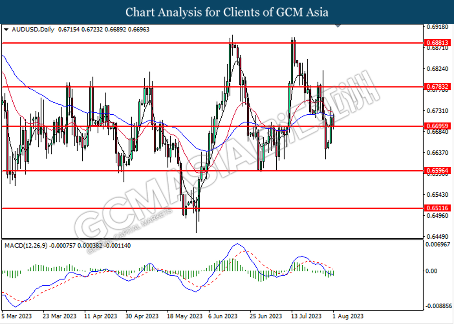This screenshot has width=454, height=324.
Task: Click the 0.66370 price axis value
Action: click(437, 153)
